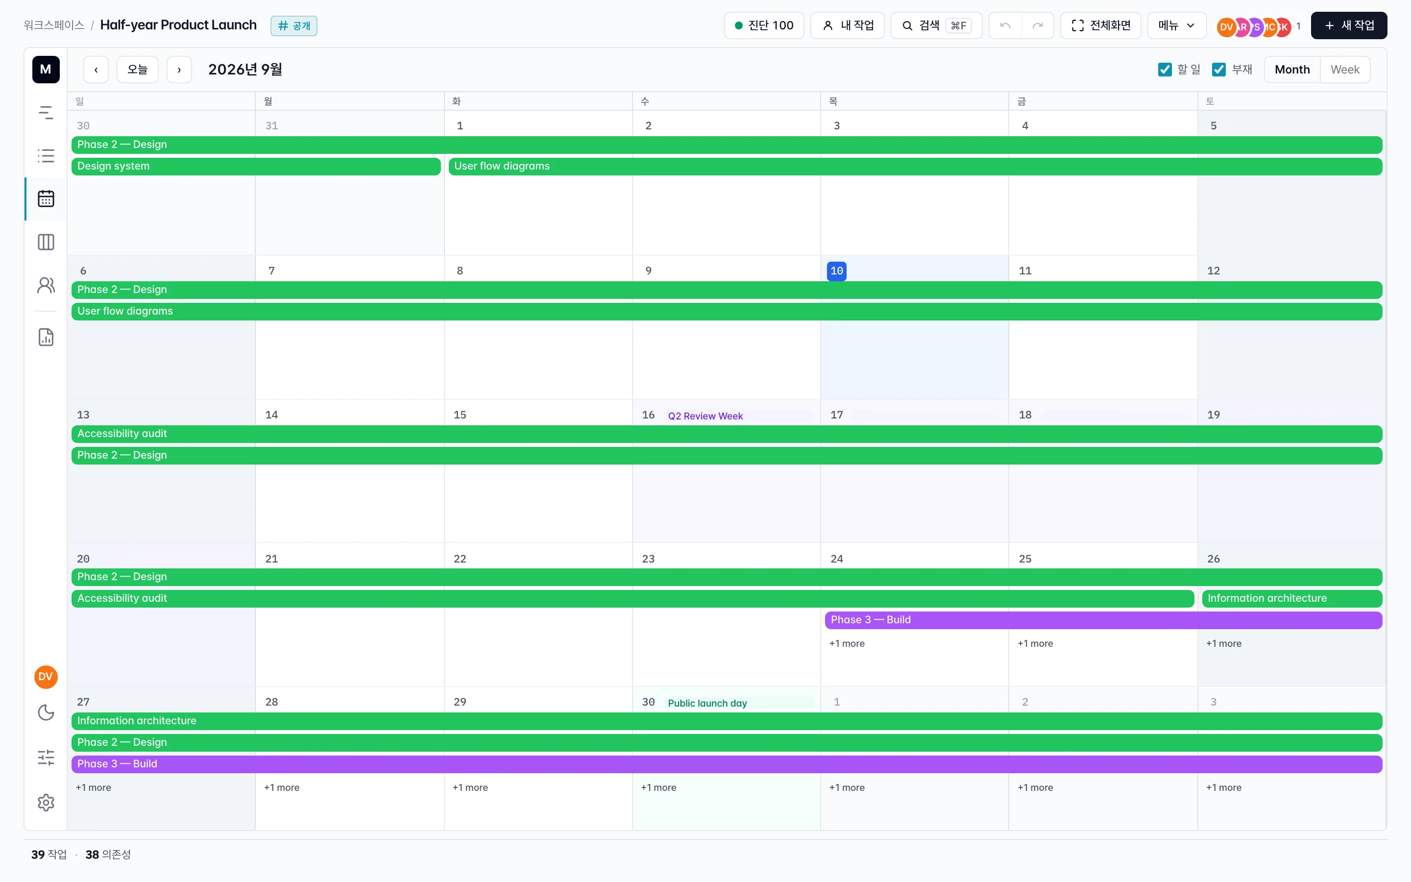This screenshot has width=1411, height=882.
Task: Expand +1 more on September 30
Action: (x=658, y=787)
